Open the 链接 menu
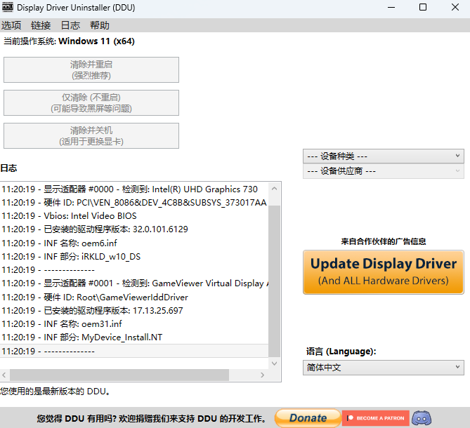The height and width of the screenshot is (428, 470). 41,25
